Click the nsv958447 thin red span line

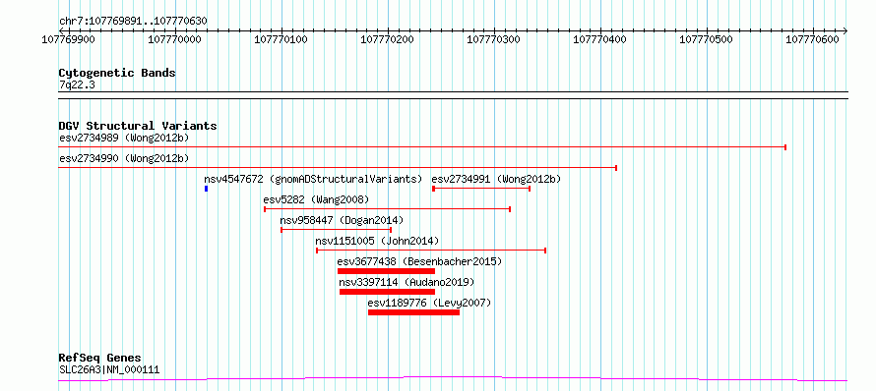[336, 230]
